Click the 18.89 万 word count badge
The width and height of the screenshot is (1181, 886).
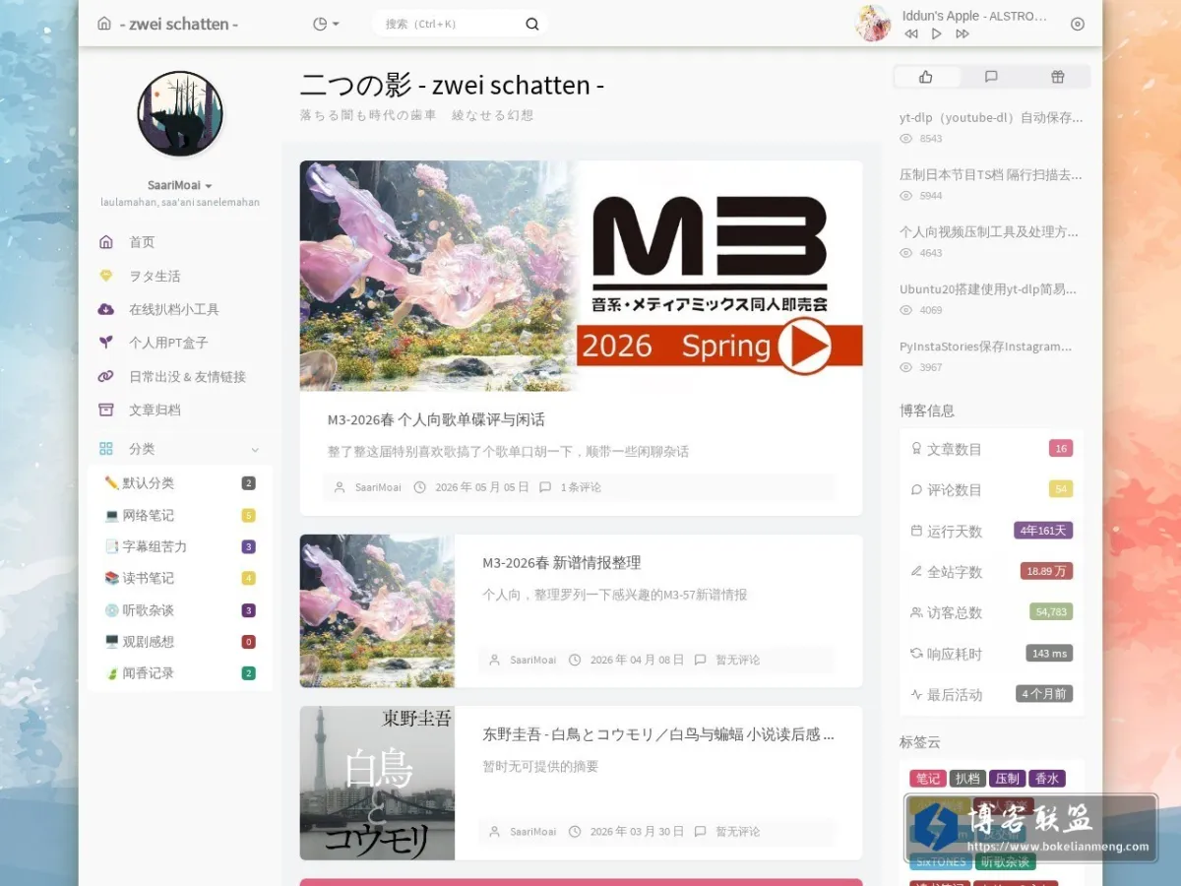click(1046, 571)
